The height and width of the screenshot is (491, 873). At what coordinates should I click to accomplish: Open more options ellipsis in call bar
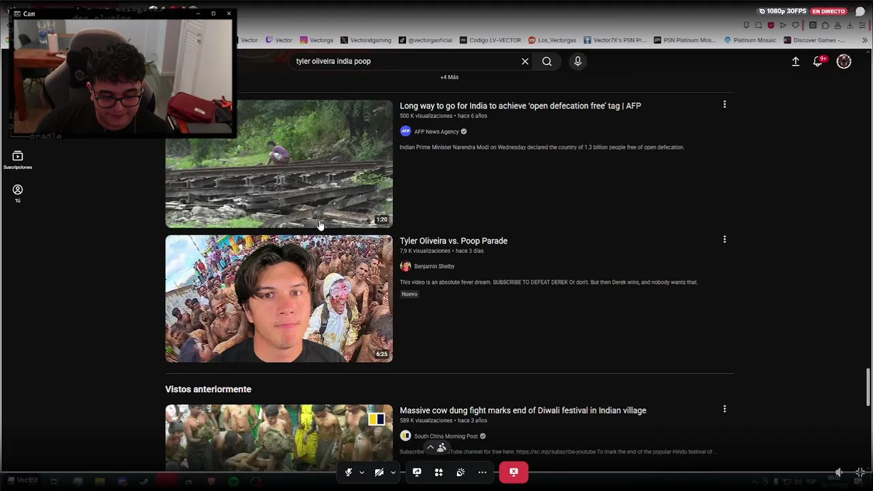pos(482,472)
